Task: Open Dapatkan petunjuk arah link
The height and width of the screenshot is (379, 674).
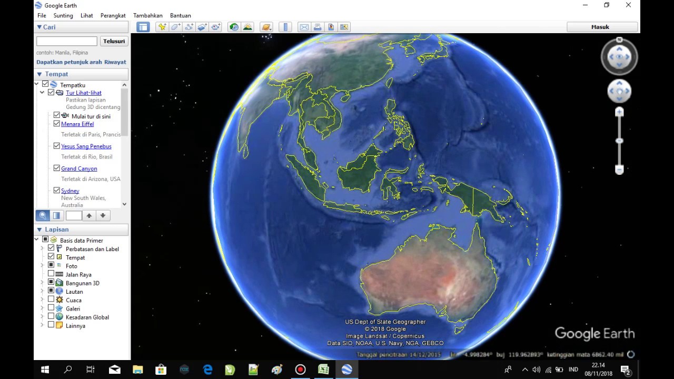Action: [x=69, y=62]
